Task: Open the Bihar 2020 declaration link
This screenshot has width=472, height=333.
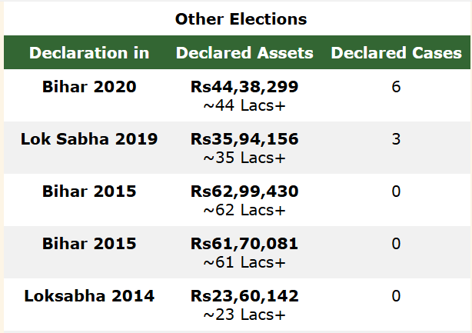Action: pyautogui.click(x=89, y=87)
